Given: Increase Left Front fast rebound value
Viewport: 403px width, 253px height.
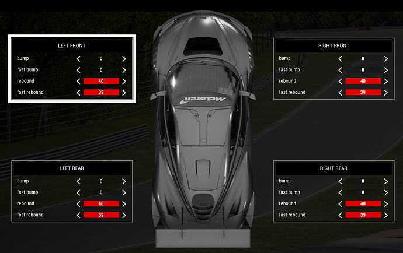Looking at the screenshot, I should (124, 93).
